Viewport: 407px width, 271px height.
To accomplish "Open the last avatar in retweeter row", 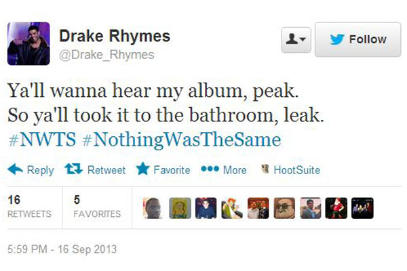I will coord(362,208).
